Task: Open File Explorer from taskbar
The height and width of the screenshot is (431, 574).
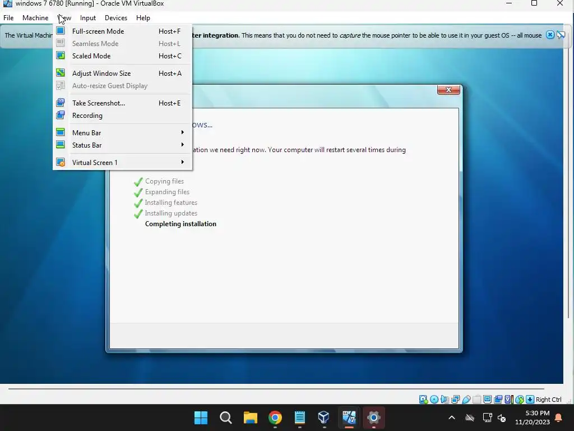Action: coord(251,418)
